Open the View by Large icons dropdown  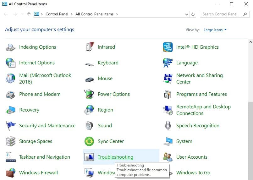(215, 30)
